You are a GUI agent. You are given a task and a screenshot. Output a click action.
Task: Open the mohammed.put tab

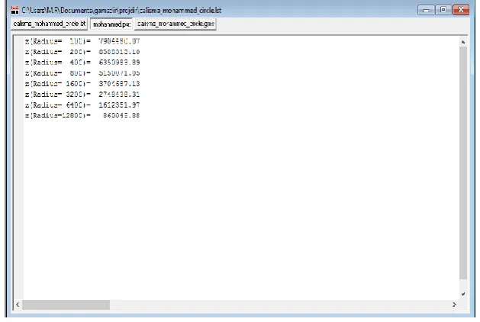[111, 24]
